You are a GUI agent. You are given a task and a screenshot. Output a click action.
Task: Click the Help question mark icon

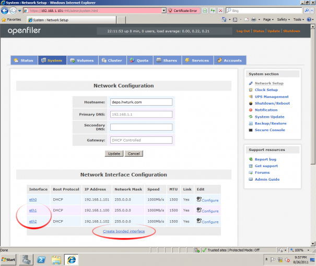(x=309, y=19)
